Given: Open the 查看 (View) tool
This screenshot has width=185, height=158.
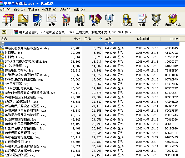Looking at the screenshot, I should coord(52,20).
